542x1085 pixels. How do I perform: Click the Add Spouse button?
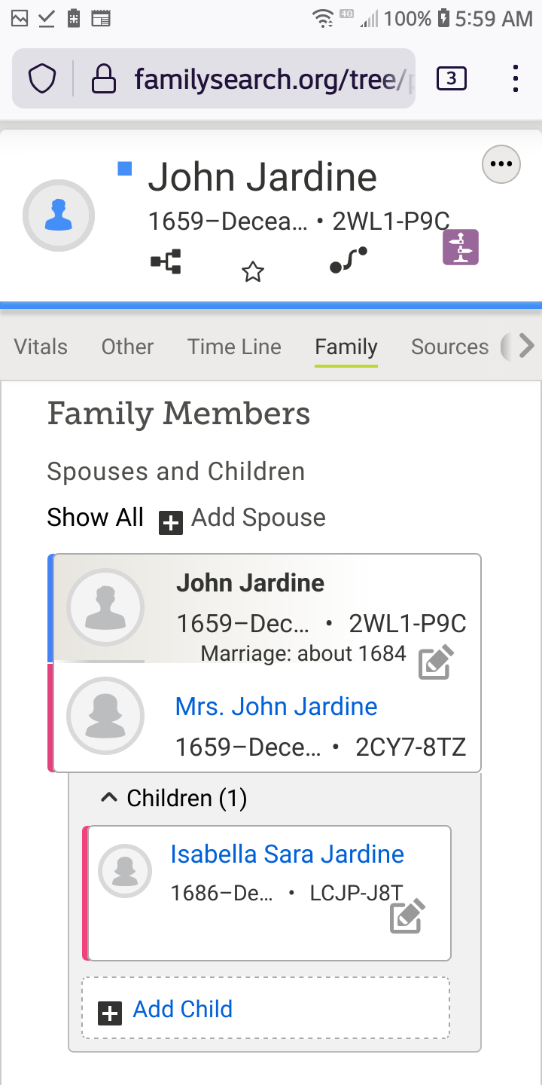tap(242, 518)
